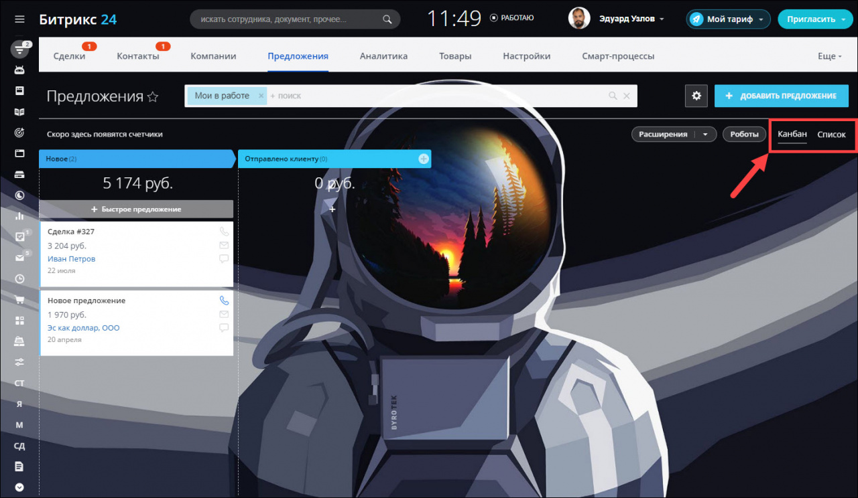Open the Расширения dropdown arrow
This screenshot has width=858, height=498.
(705, 134)
